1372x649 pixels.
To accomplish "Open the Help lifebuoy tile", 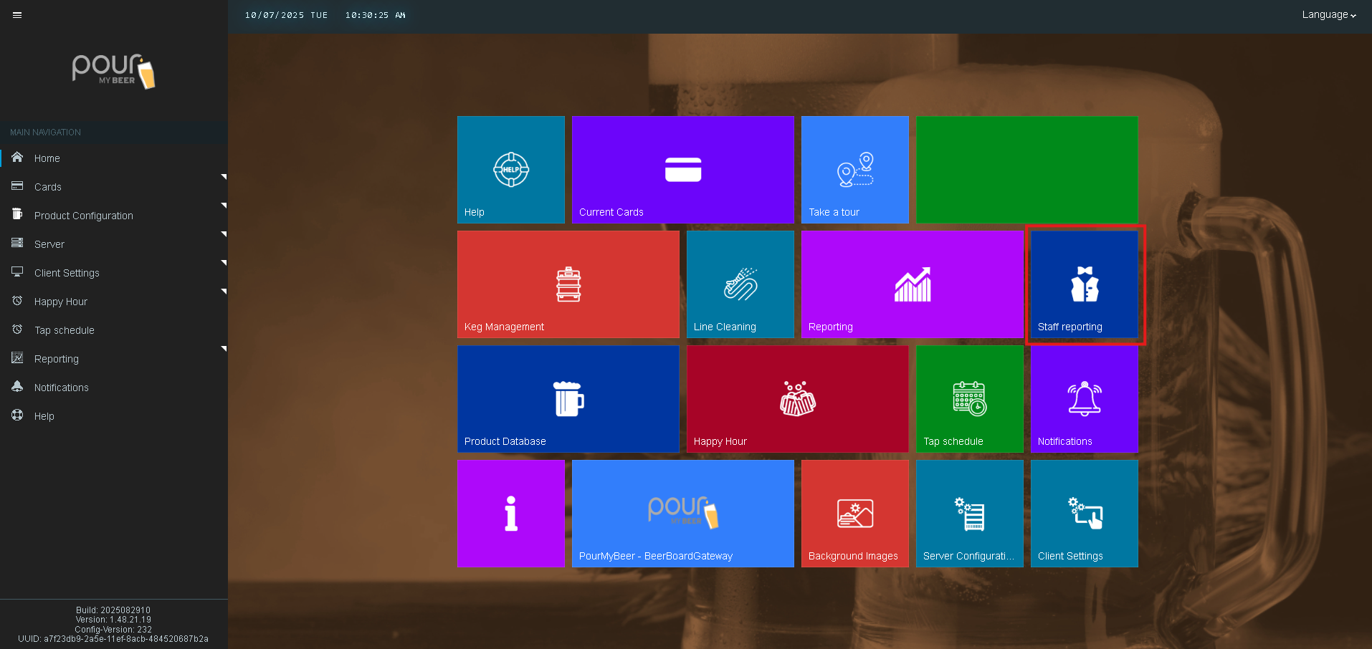I will point(510,170).
